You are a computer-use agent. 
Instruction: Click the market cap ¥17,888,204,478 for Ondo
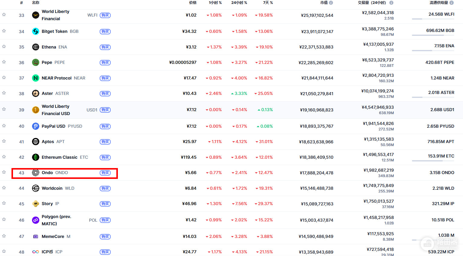point(316,173)
